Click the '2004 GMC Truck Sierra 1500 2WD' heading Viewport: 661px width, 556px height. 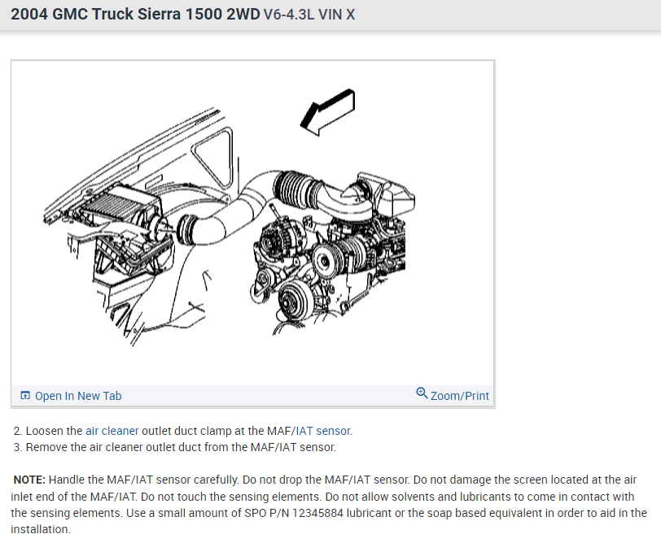[x=135, y=15]
